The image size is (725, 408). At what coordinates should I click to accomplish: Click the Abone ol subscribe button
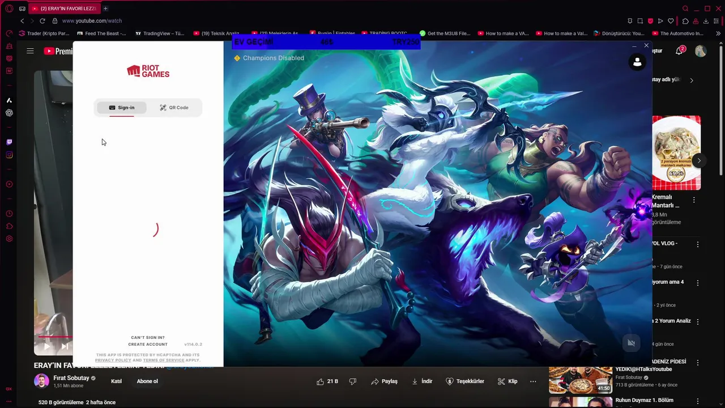pos(147,381)
